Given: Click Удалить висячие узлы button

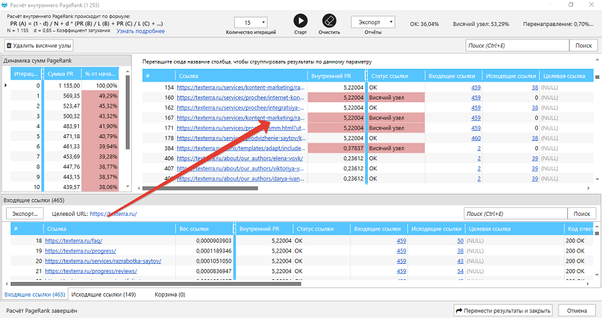Looking at the screenshot, I should [39, 45].
